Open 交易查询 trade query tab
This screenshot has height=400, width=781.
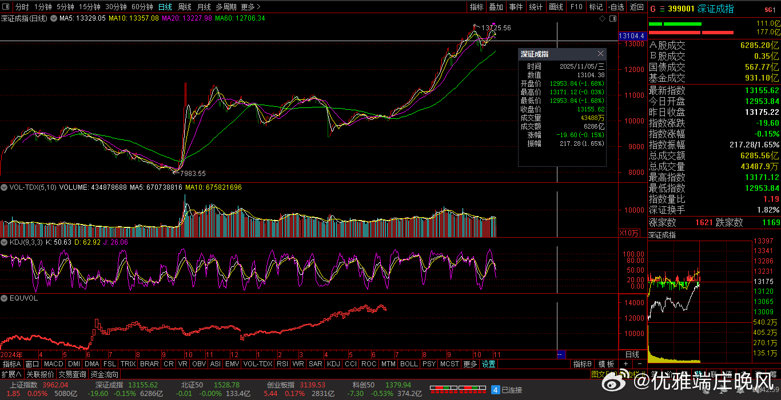[72, 375]
